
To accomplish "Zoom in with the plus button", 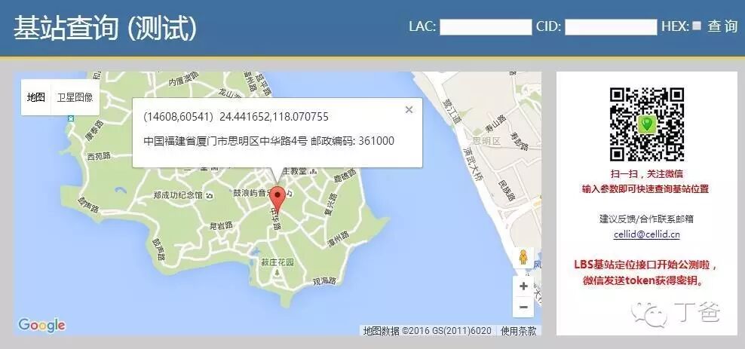I will (x=523, y=286).
